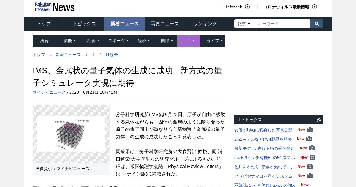Expand the 国際 category dropdown
The image size is (356, 187).
(x=172, y=41)
